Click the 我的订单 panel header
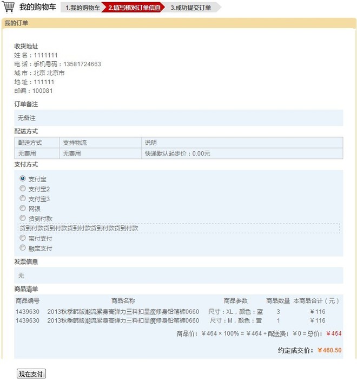Viewport: 357px width, 379px height. click(x=16, y=23)
